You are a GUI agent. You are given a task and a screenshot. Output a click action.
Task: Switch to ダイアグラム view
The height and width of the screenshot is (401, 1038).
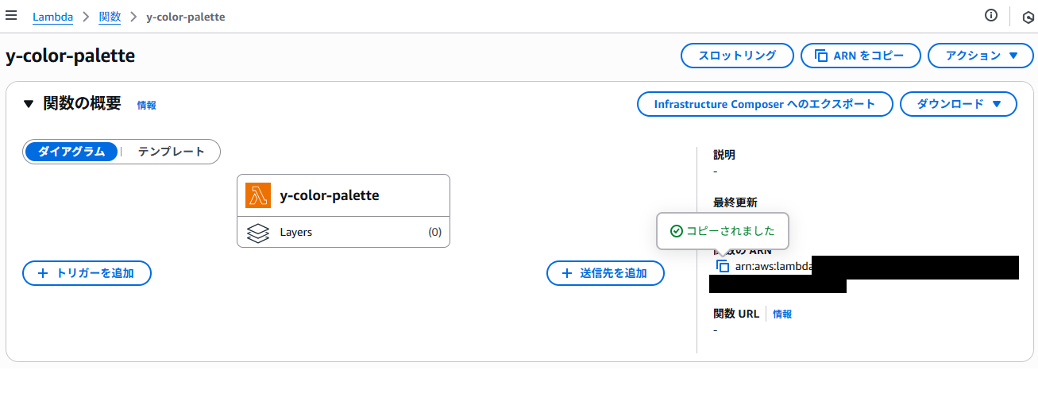click(71, 152)
